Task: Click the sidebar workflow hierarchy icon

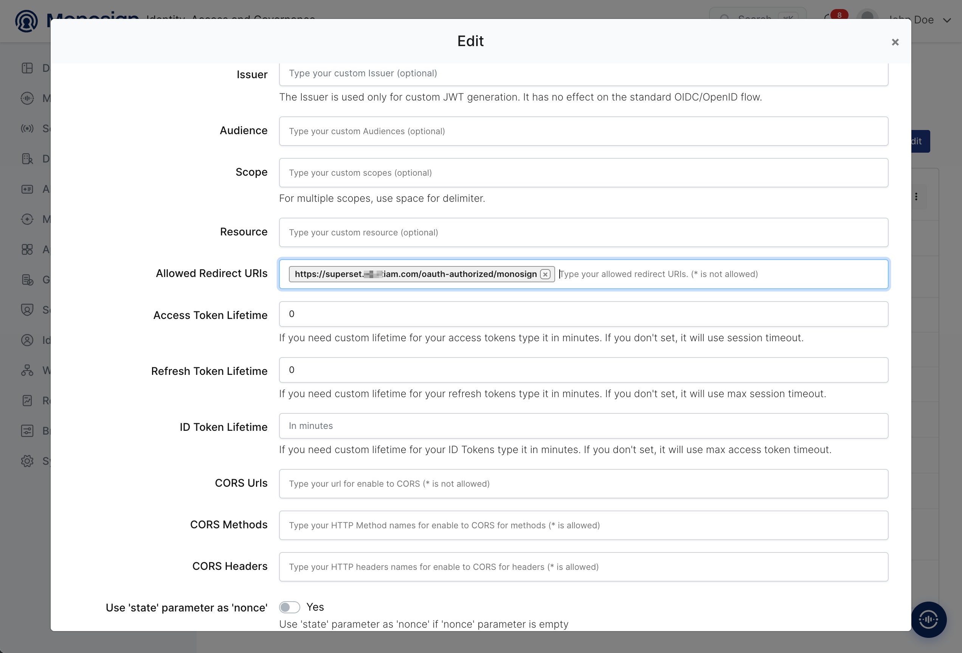Action: point(27,370)
